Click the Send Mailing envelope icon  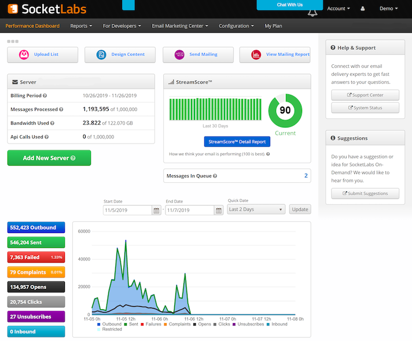coord(179,54)
